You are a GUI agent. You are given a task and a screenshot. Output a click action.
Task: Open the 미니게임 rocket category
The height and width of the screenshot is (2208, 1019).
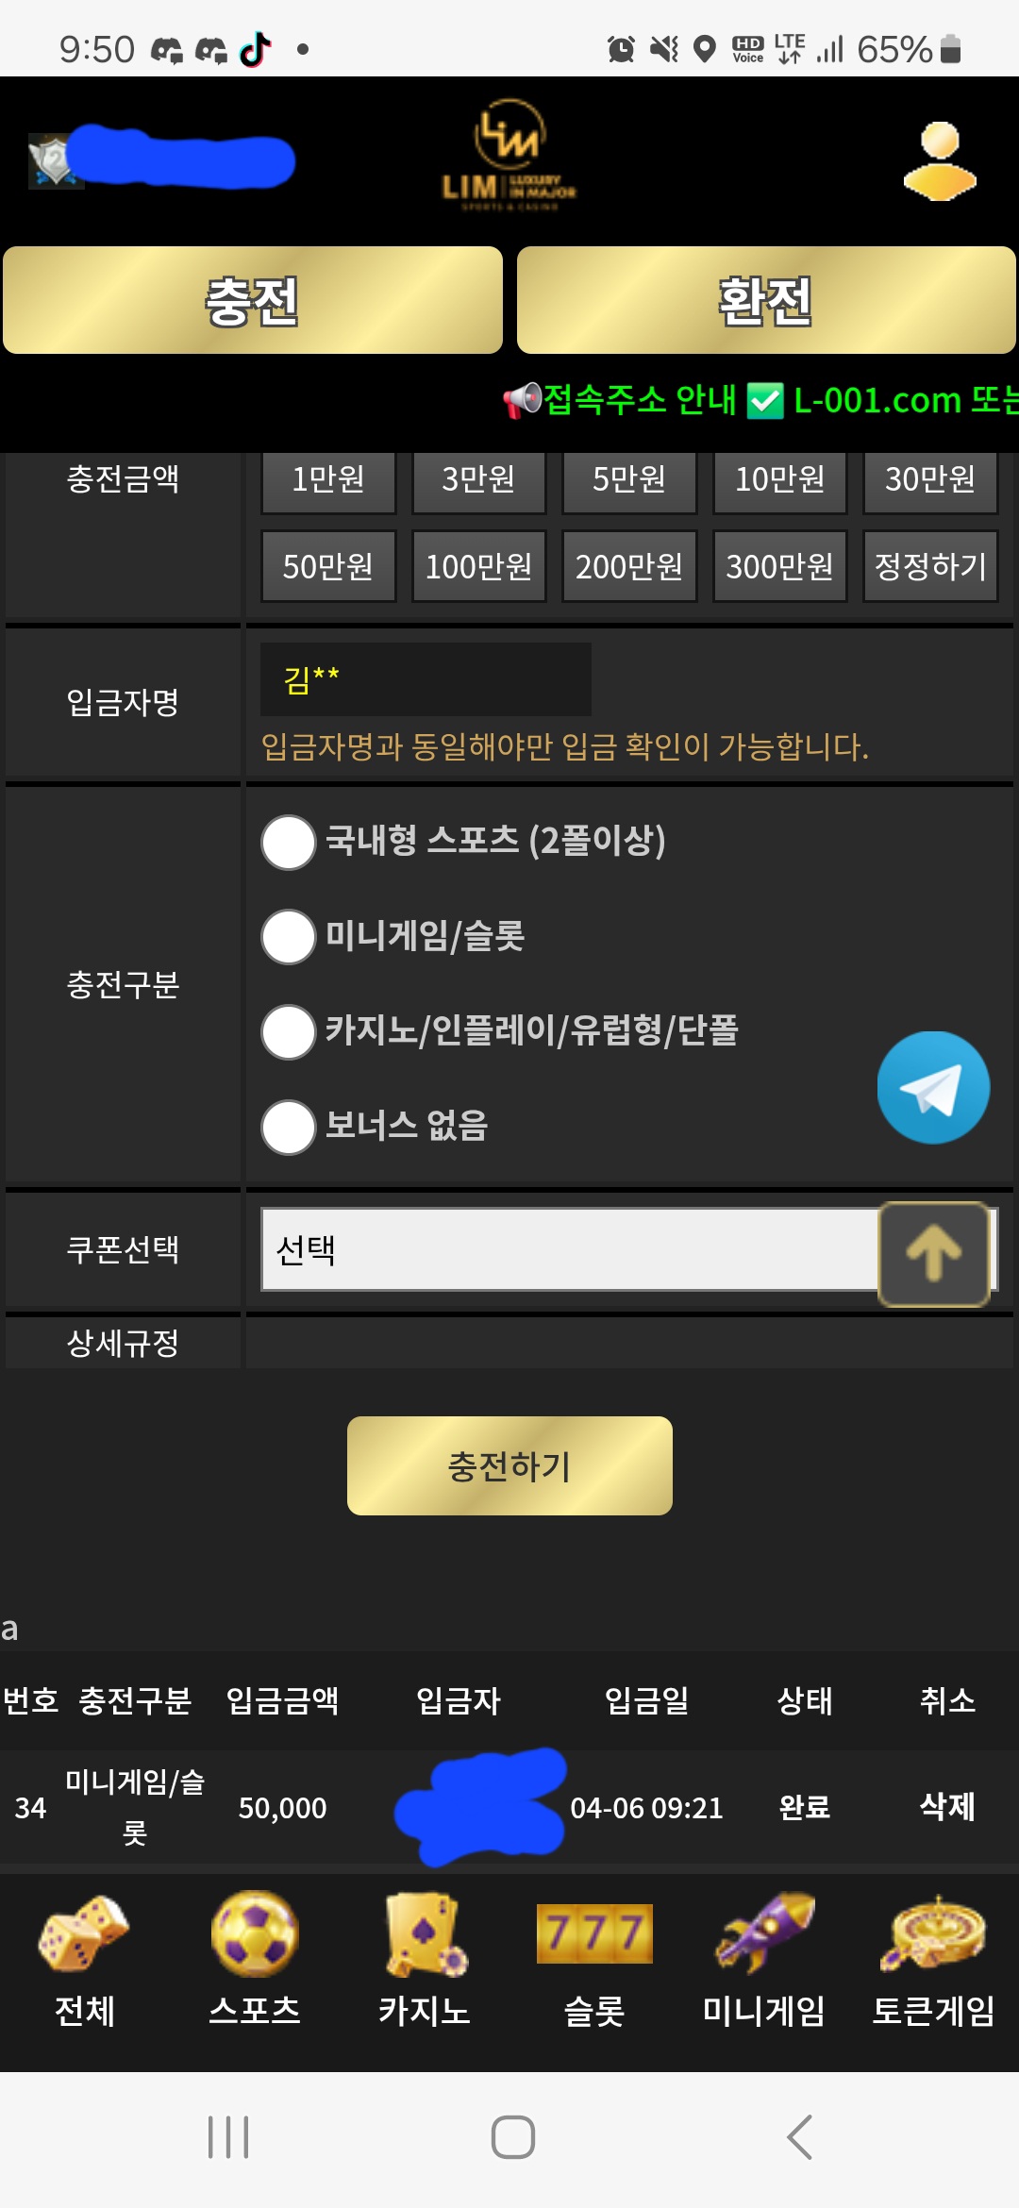point(764,1960)
